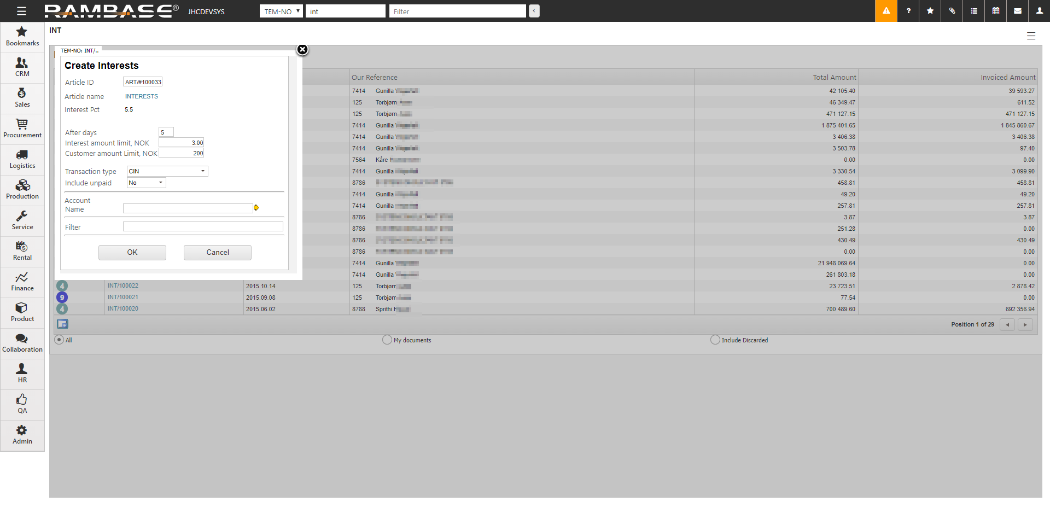This screenshot has width=1050, height=513.
Task: Open the Bookmarks sidebar module
Action: tap(22, 37)
